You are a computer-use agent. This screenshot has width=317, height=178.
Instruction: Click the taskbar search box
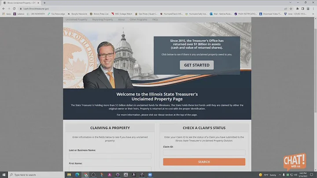[x=37, y=175]
